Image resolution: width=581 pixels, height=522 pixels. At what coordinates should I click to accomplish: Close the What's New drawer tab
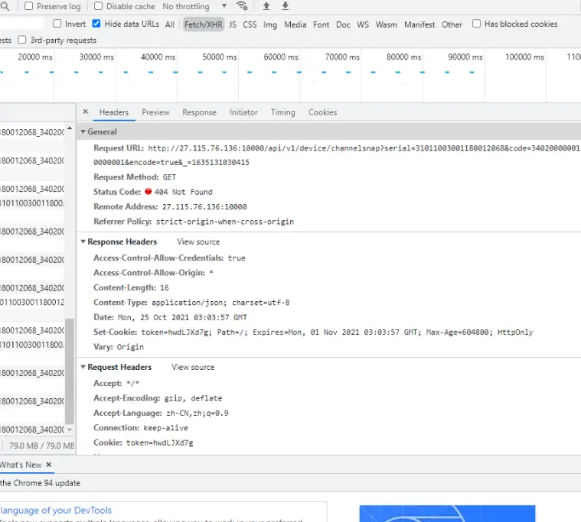(x=49, y=465)
